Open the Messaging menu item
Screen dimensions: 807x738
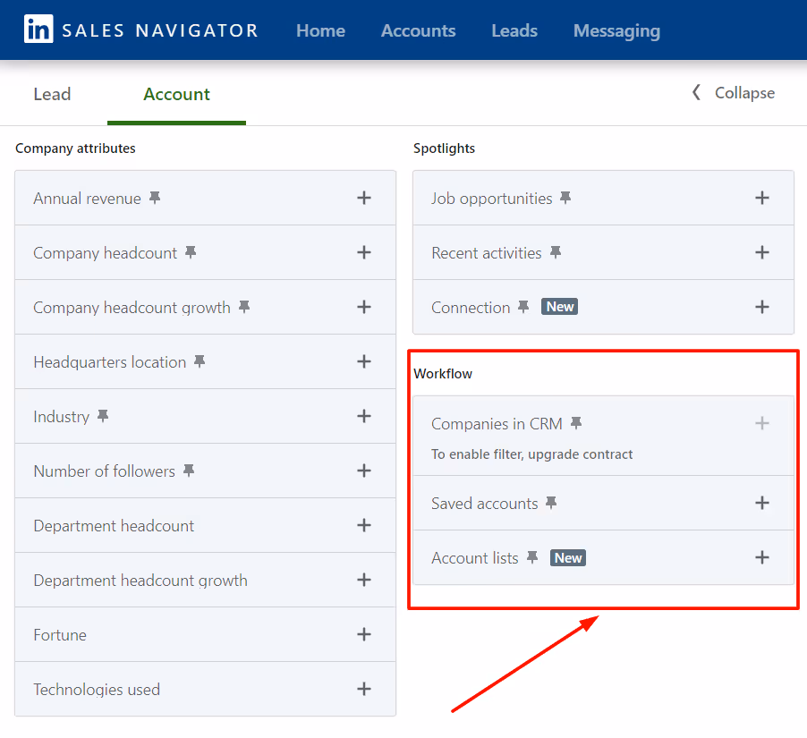point(616,30)
